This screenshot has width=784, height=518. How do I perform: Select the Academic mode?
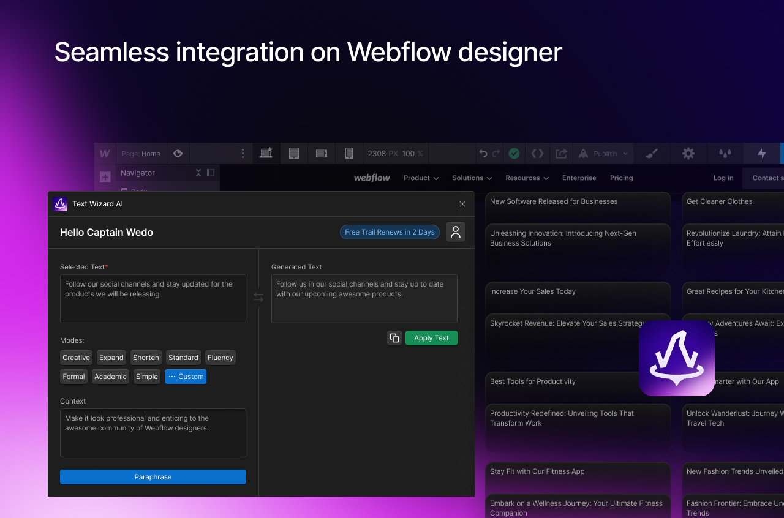[x=110, y=377]
